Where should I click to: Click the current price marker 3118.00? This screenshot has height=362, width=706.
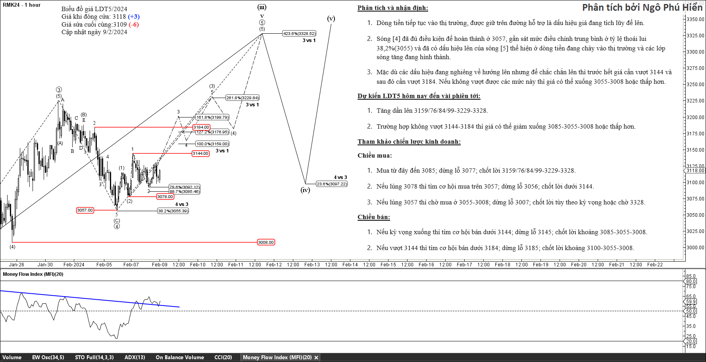pyautogui.click(x=695, y=171)
